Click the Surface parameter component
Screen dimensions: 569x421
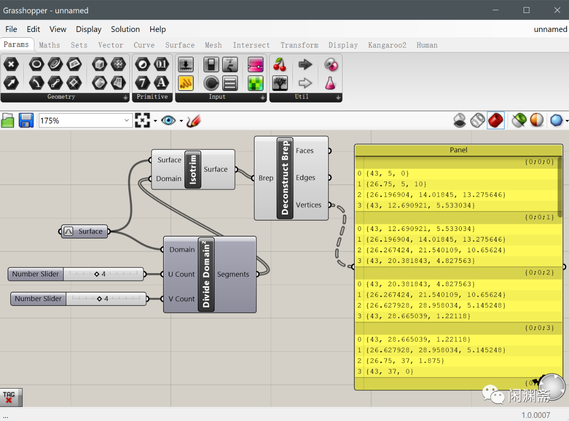84,231
